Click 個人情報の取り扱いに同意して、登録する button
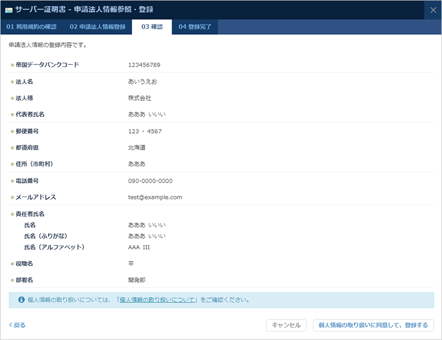The width and height of the screenshot is (442, 340). point(375,325)
